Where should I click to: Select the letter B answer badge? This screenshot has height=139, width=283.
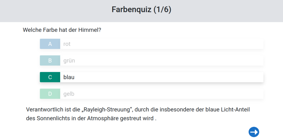coord(50,60)
